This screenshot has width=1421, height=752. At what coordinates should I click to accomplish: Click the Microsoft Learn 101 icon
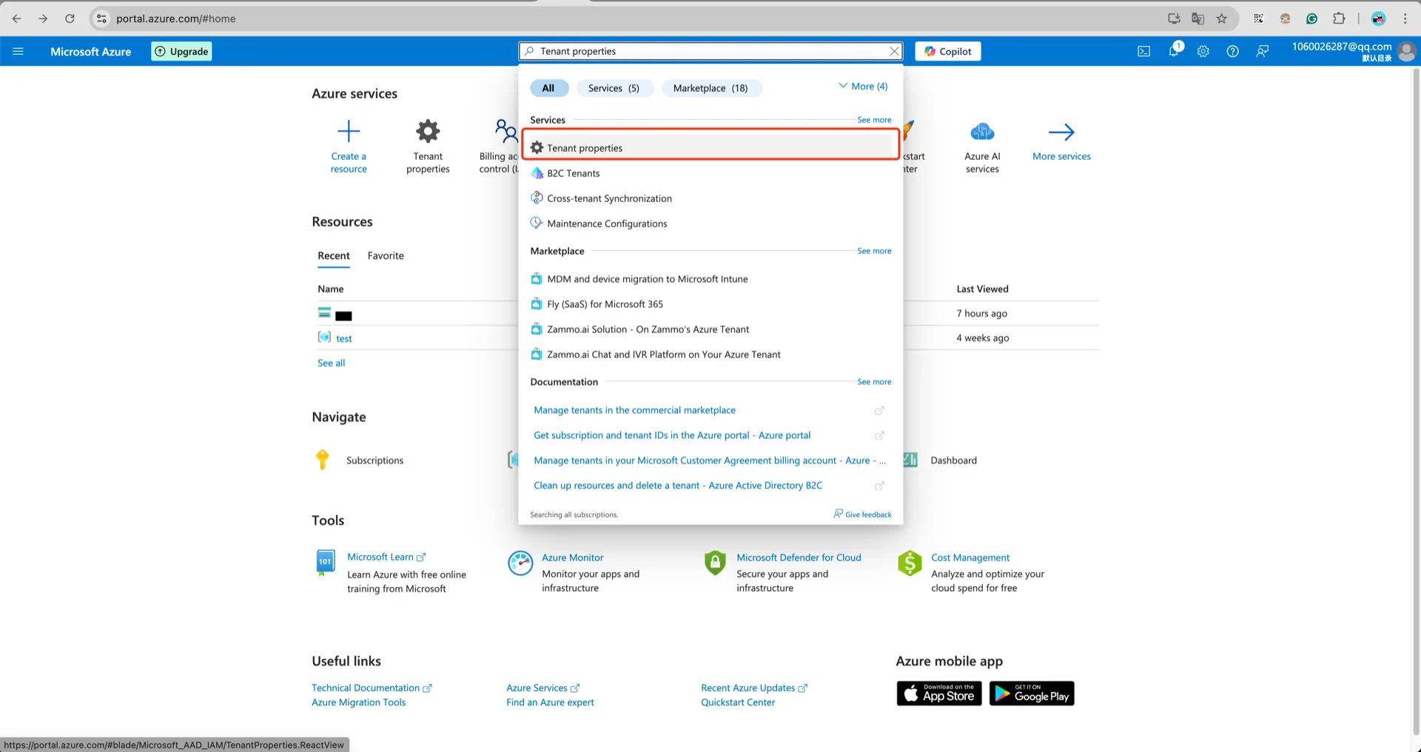pos(325,563)
